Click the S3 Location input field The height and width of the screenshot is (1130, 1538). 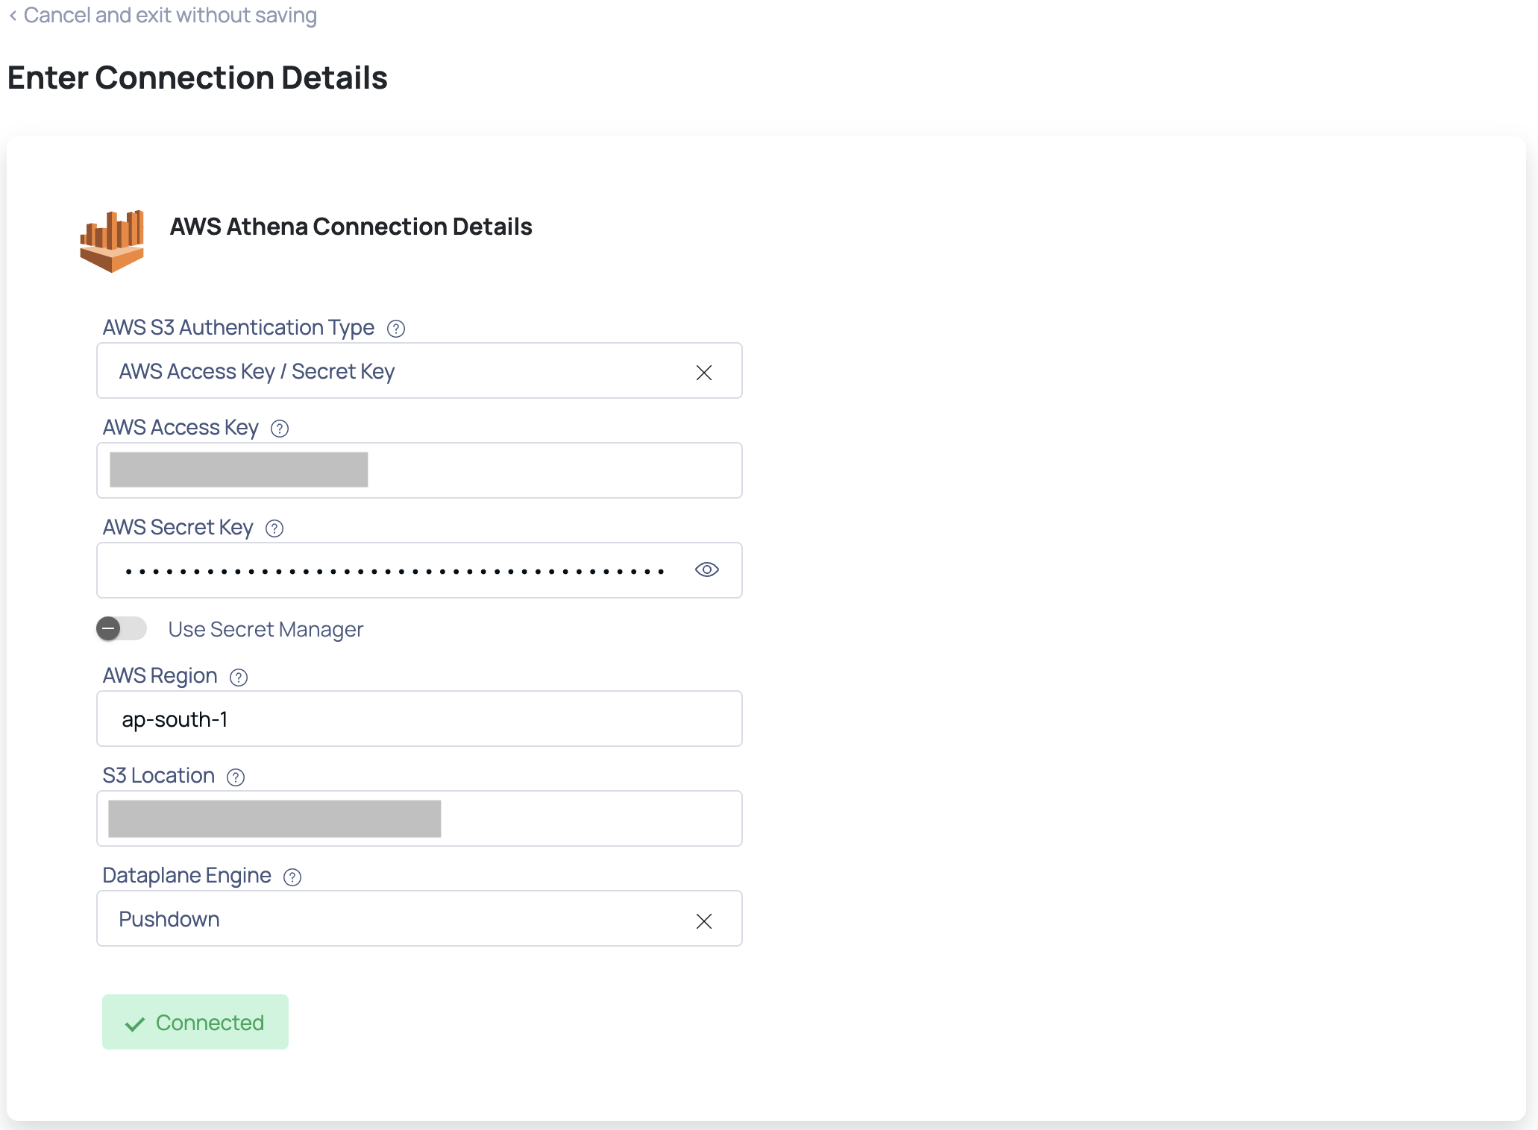click(x=419, y=818)
